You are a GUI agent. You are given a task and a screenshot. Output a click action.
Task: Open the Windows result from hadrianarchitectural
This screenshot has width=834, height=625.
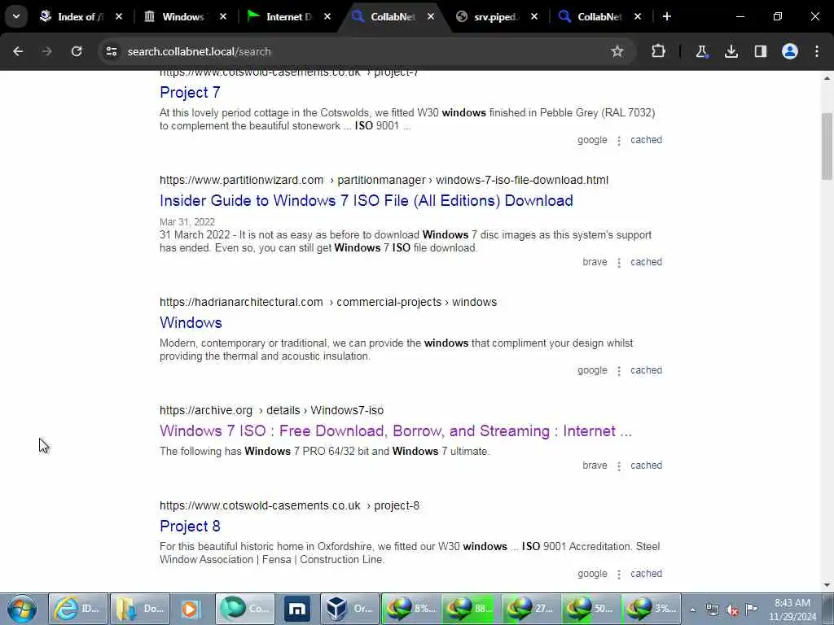(191, 322)
